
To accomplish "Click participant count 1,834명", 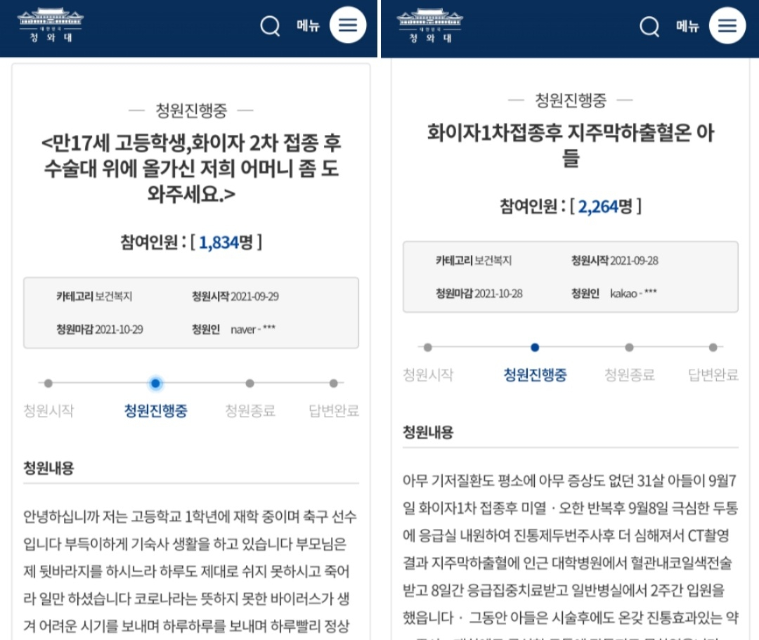I will (226, 242).
